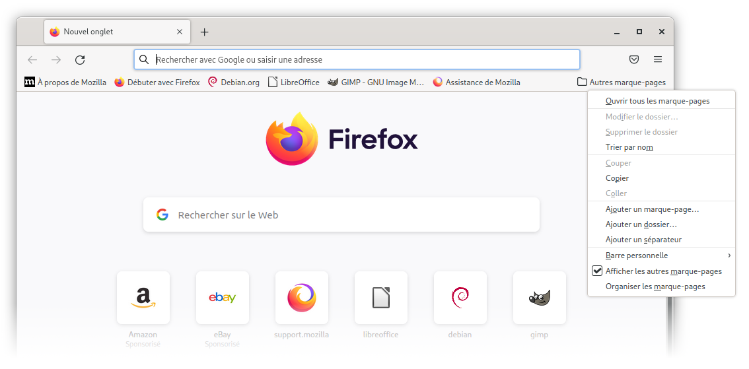Open the Debian.org bookmark
This screenshot has width=749, height=369.
pyautogui.click(x=234, y=82)
